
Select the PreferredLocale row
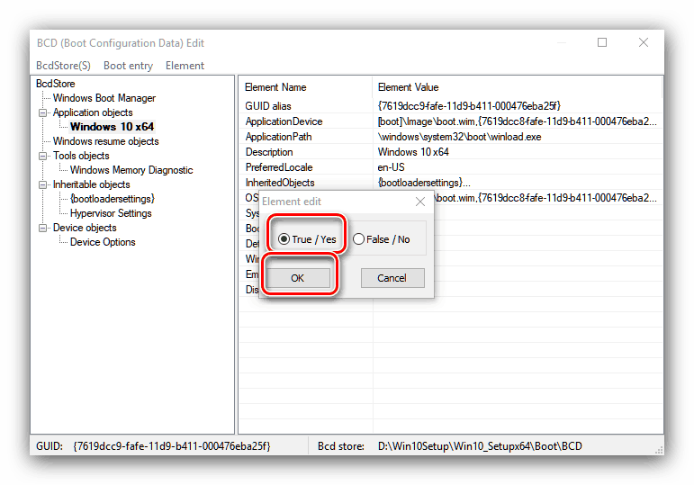[x=451, y=167]
